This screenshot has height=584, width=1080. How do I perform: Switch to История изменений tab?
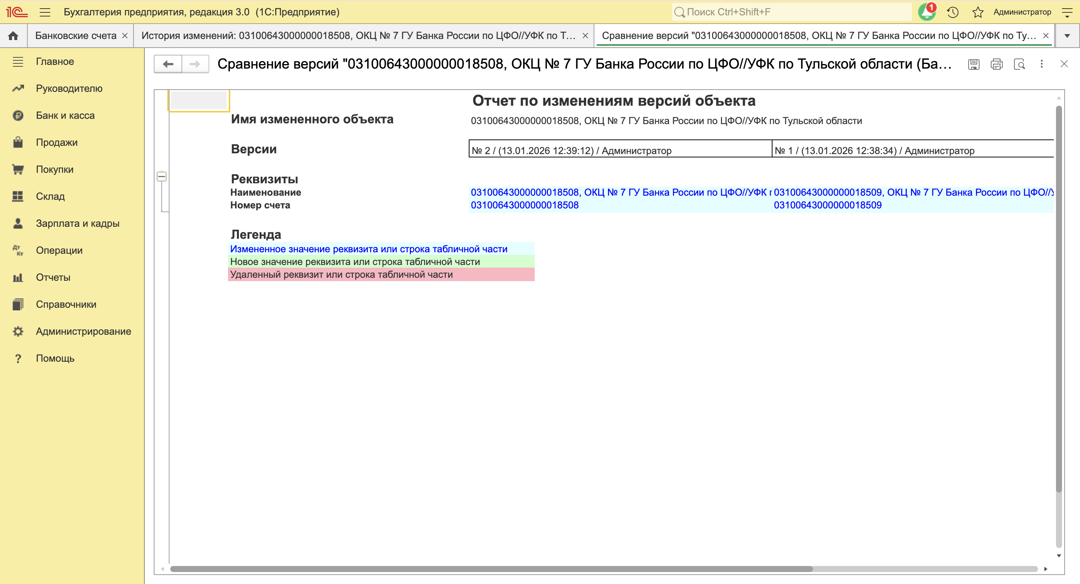click(x=358, y=36)
